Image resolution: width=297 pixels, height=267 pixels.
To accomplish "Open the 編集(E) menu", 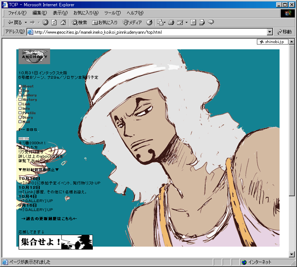I will (x=40, y=13).
